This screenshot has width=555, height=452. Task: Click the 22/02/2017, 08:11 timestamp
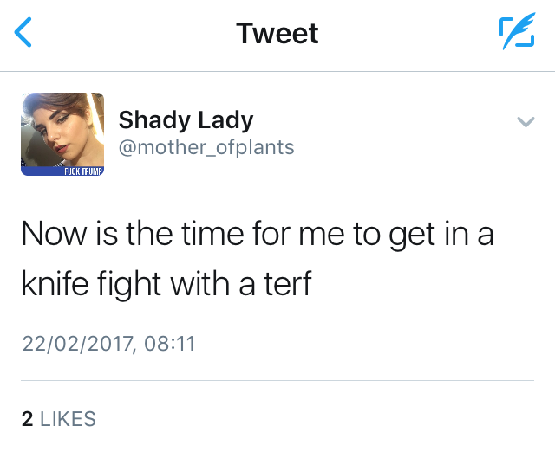(x=108, y=344)
